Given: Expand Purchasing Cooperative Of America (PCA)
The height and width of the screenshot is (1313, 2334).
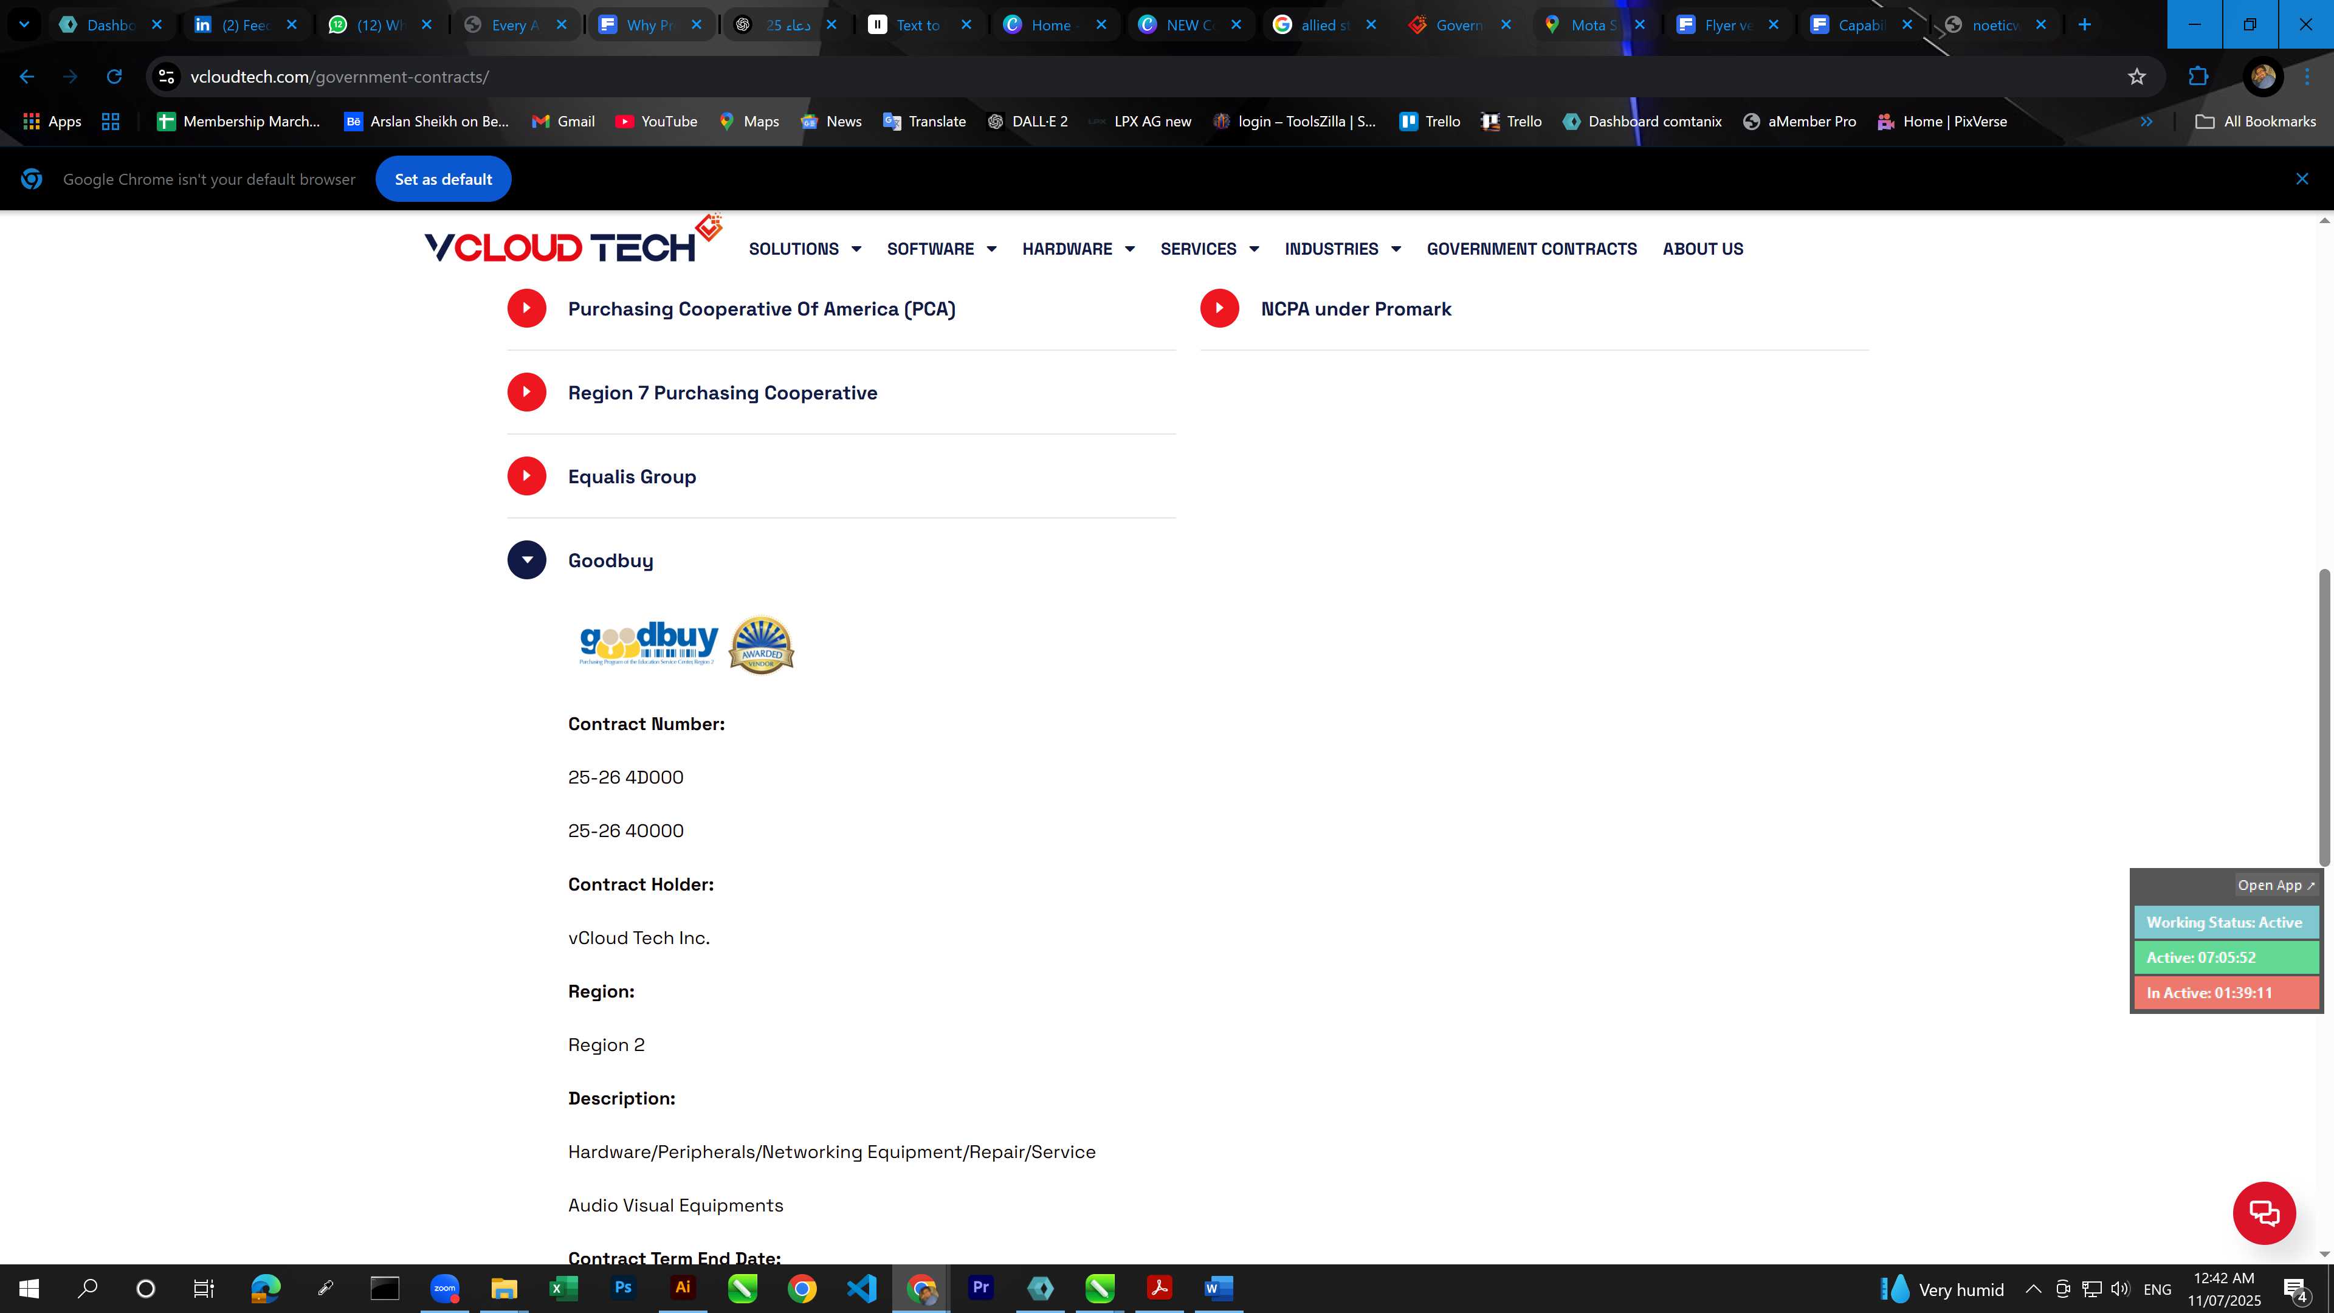Looking at the screenshot, I should click(x=526, y=308).
